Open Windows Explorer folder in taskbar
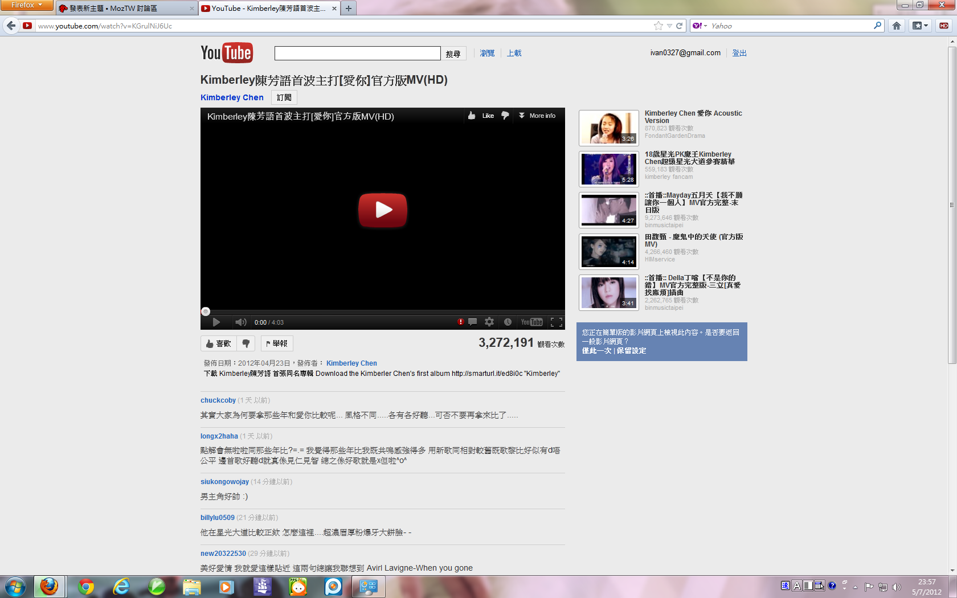957x598 pixels. [192, 587]
